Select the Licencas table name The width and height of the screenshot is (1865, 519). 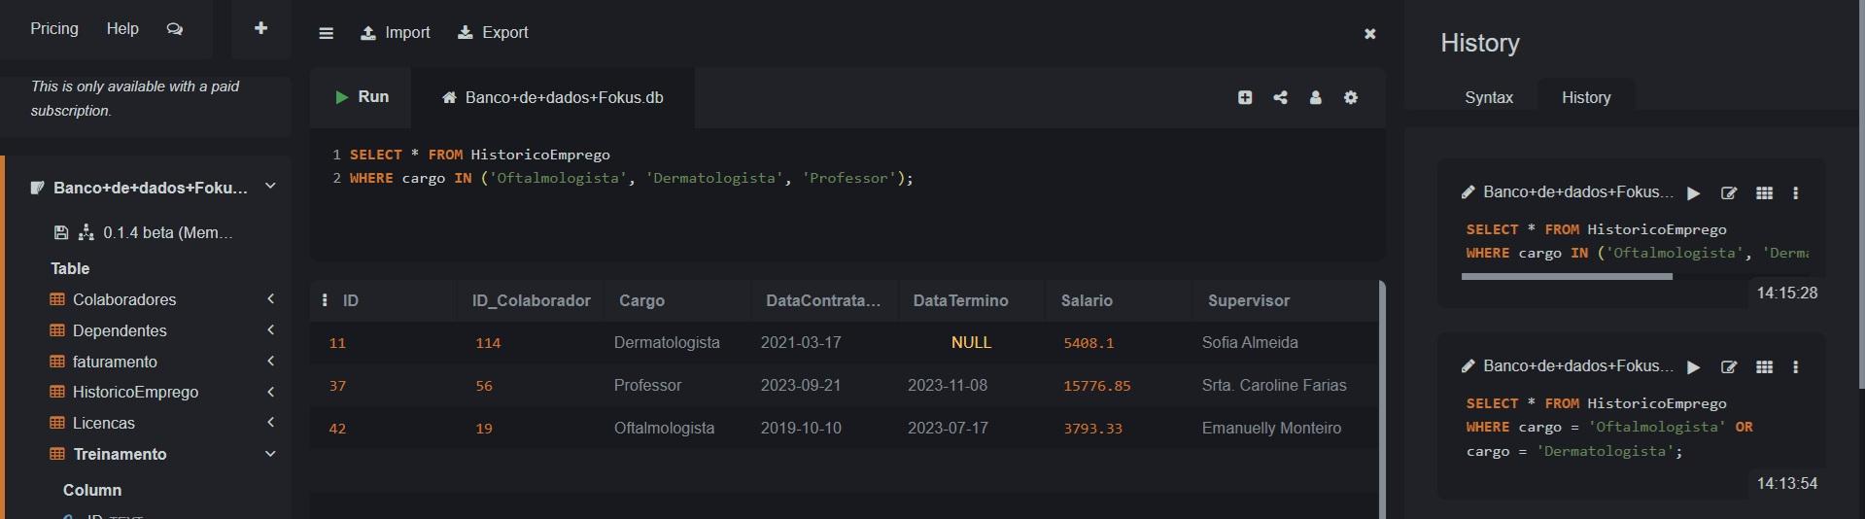(x=104, y=423)
